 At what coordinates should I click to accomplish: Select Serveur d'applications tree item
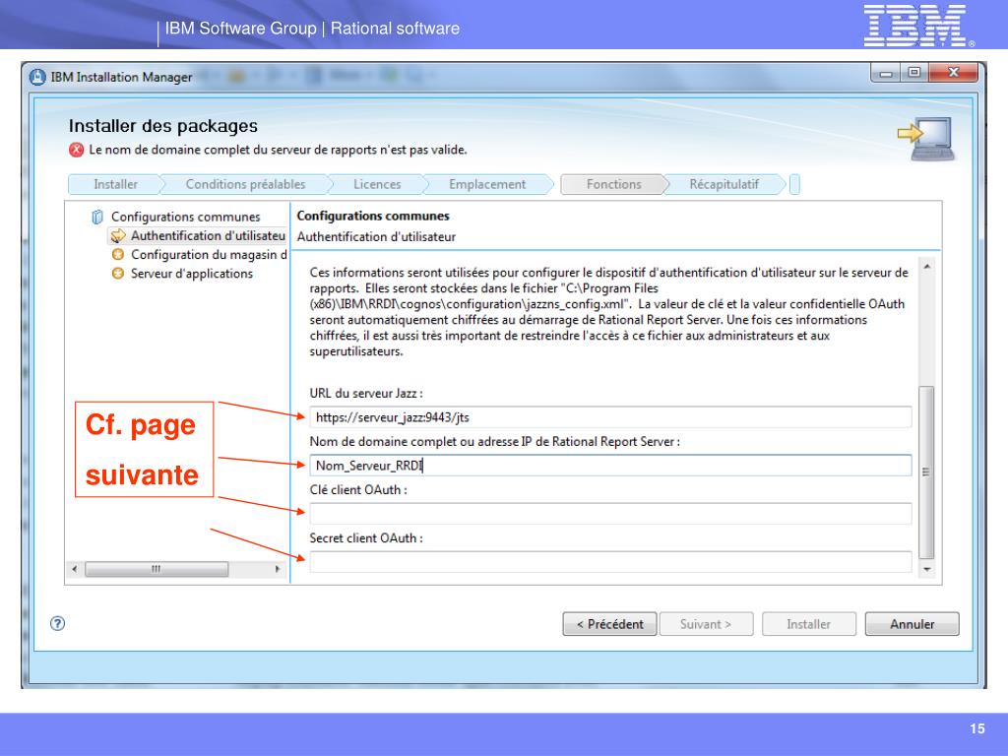click(192, 274)
